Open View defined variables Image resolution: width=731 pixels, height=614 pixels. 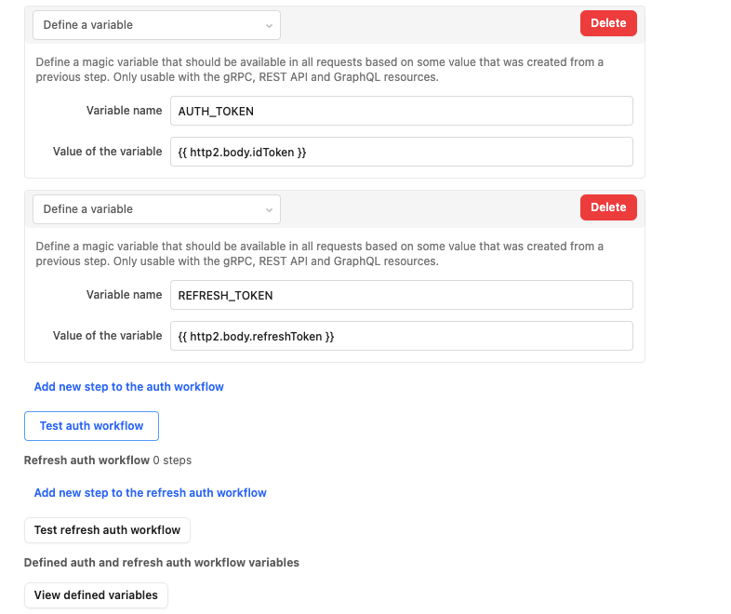pos(96,595)
